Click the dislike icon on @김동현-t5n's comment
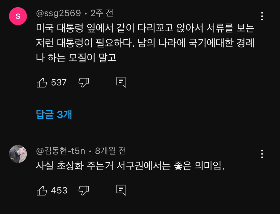Viewport: 280px width, 214px height. 84,191
